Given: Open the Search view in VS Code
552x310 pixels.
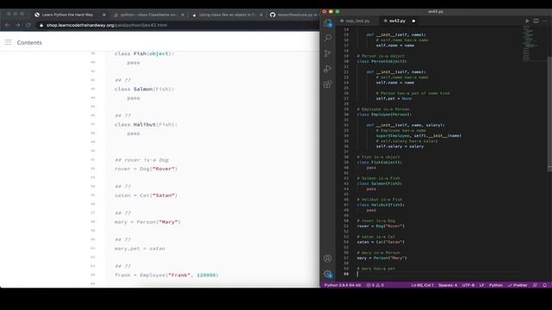Looking at the screenshot, I should coord(328,37).
